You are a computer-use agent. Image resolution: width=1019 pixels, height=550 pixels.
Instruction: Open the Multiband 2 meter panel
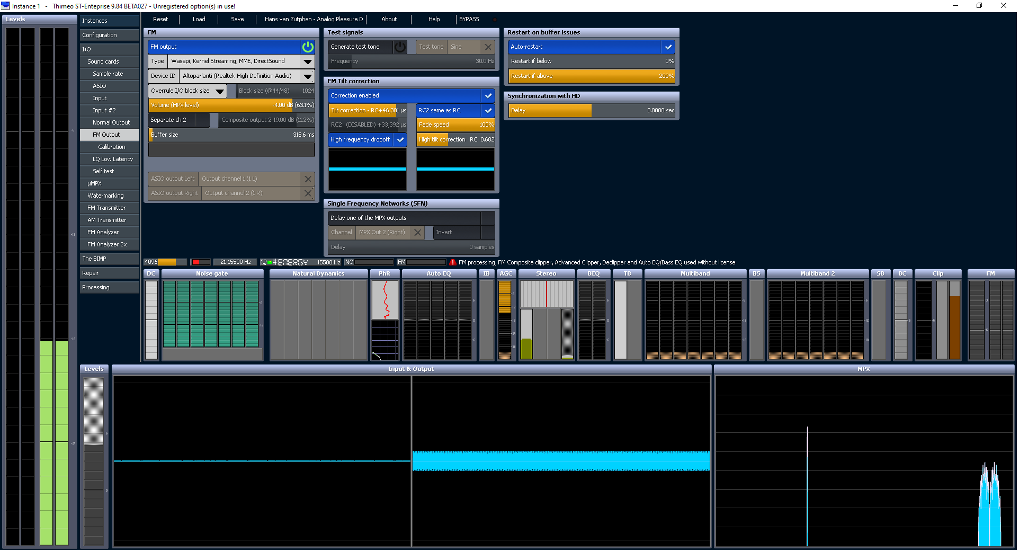coord(817,315)
